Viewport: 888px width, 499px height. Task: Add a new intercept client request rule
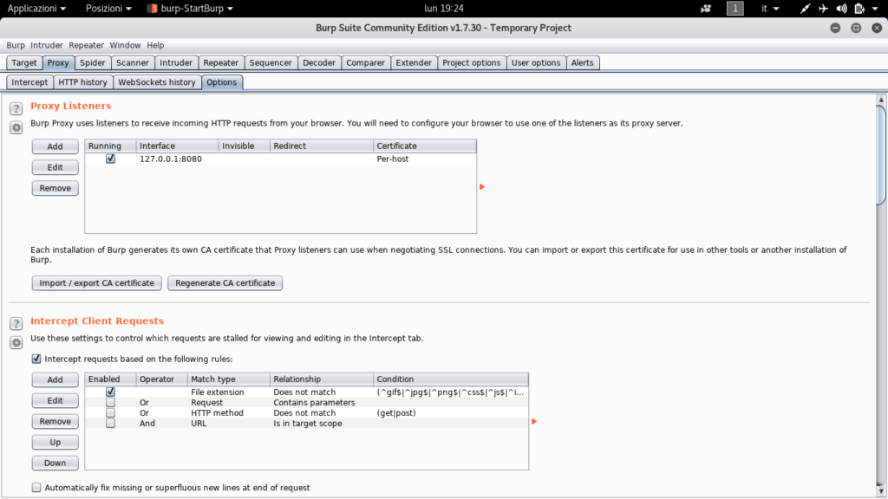55,379
